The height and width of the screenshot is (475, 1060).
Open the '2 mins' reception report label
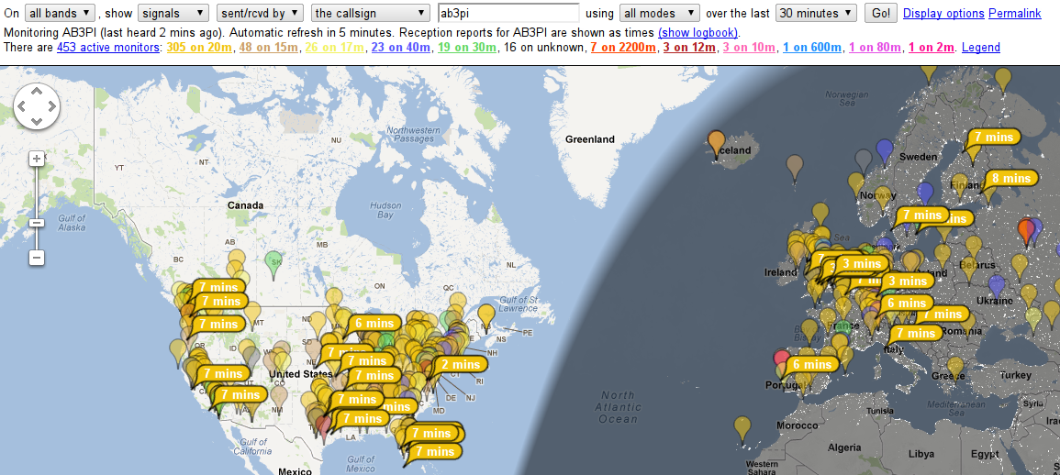(461, 365)
